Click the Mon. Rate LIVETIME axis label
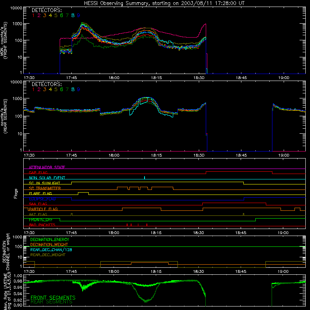 click(6, 291)
